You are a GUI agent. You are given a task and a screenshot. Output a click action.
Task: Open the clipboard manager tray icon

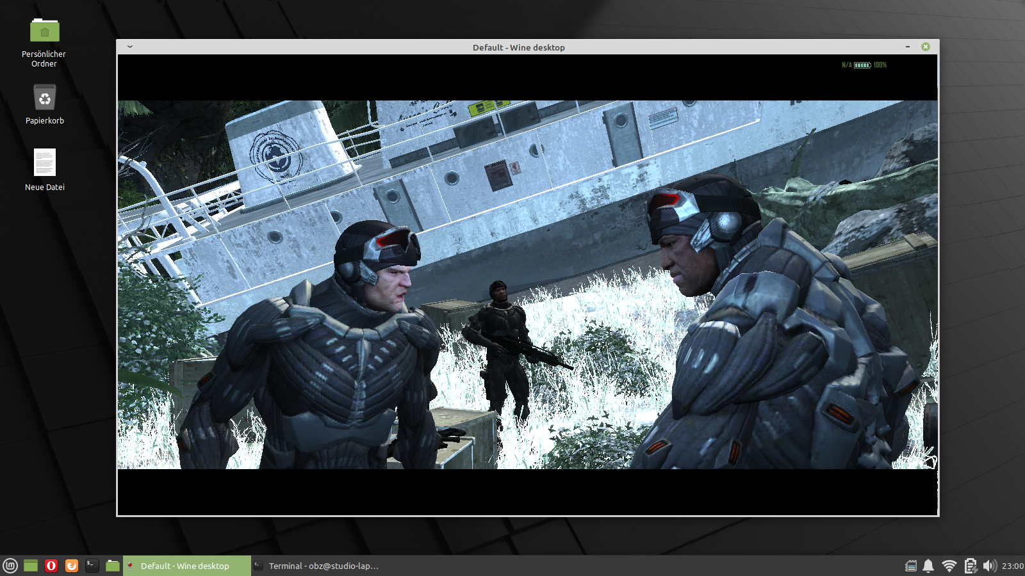(910, 566)
